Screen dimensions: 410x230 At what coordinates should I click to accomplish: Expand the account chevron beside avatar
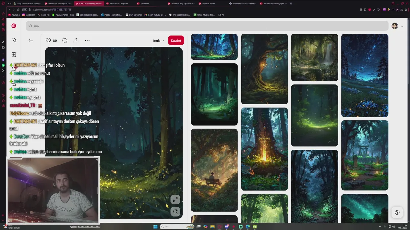coord(402,26)
